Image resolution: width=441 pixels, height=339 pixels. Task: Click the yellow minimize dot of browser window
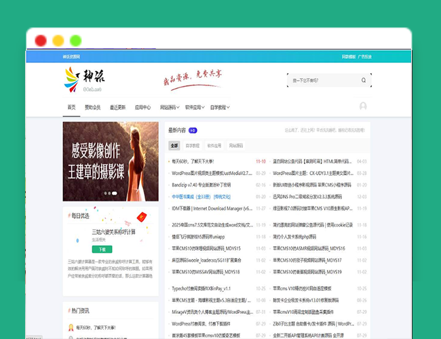coord(58,41)
